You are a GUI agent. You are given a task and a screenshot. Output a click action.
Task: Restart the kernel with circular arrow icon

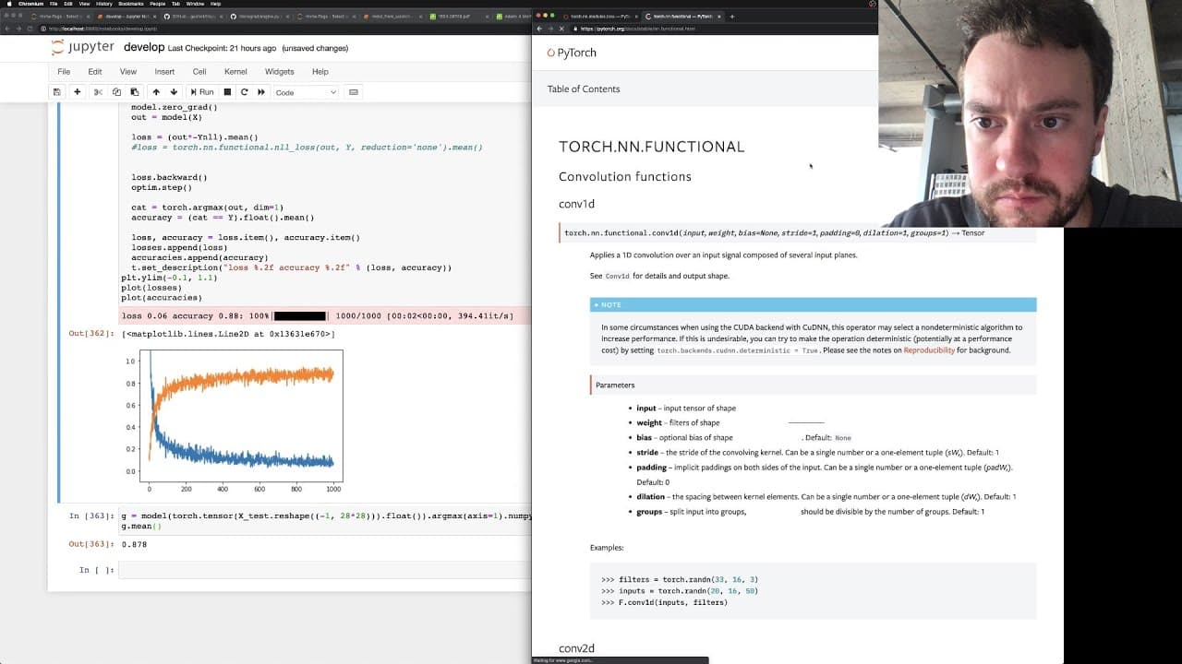click(244, 92)
